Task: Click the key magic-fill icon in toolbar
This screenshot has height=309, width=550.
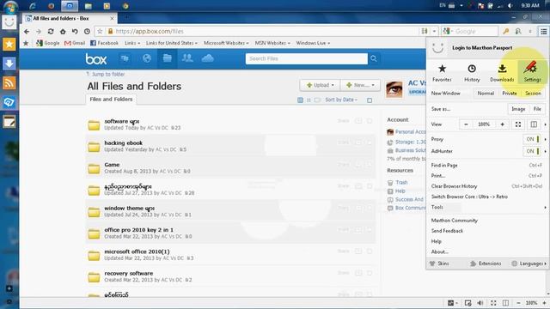Action: [505, 32]
